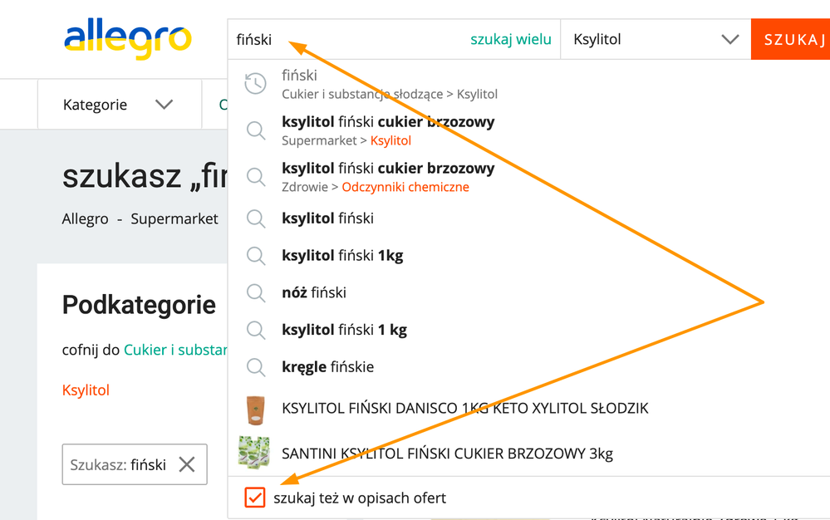Open KSYLITOL FIŃSKI DANISCO product thumbnail
The width and height of the screenshot is (830, 520).
tap(256, 410)
